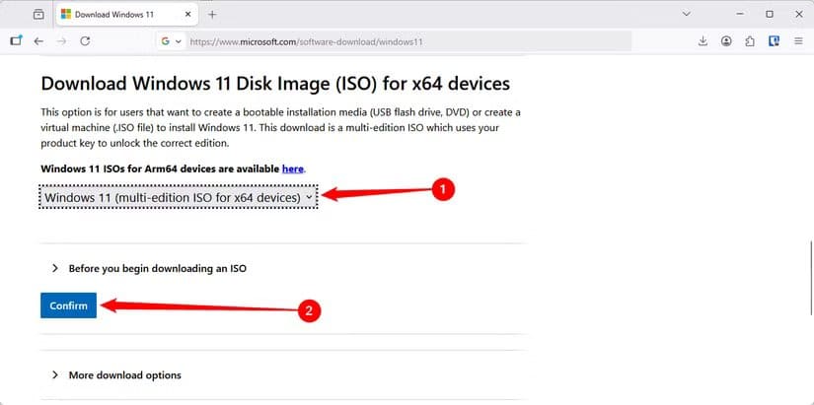Click the blue extension icon in toolbar

tap(774, 41)
